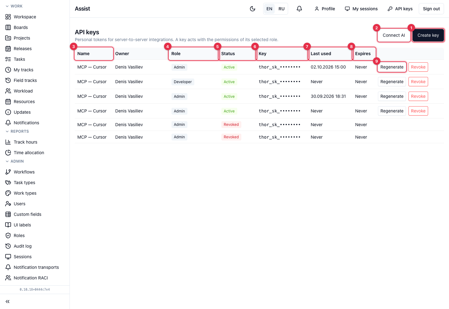Collapse the sidebar with double chevron
Screen dimensions: 449x309
click(x=7, y=302)
